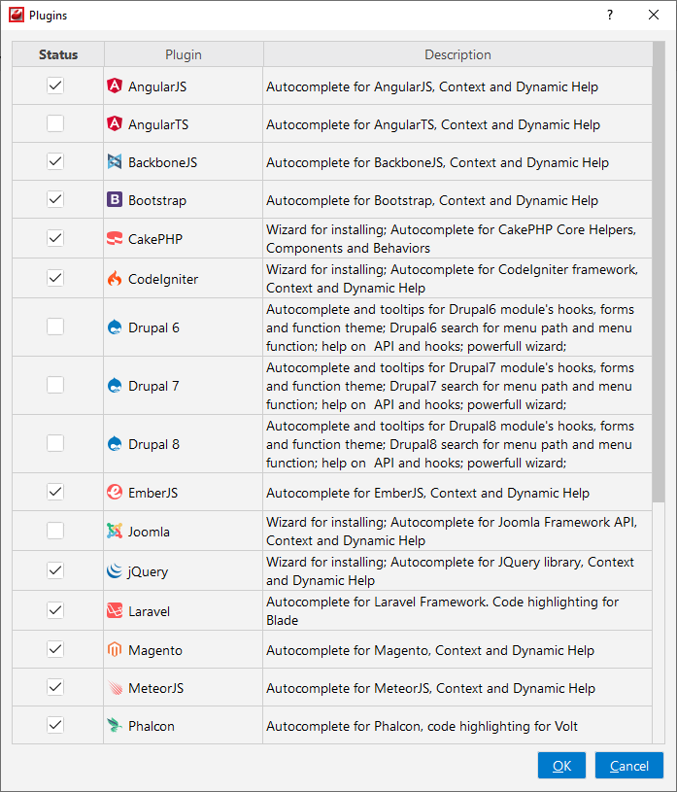The width and height of the screenshot is (677, 792).
Task: Click the CodeIgniter flame icon
Action: (x=115, y=278)
